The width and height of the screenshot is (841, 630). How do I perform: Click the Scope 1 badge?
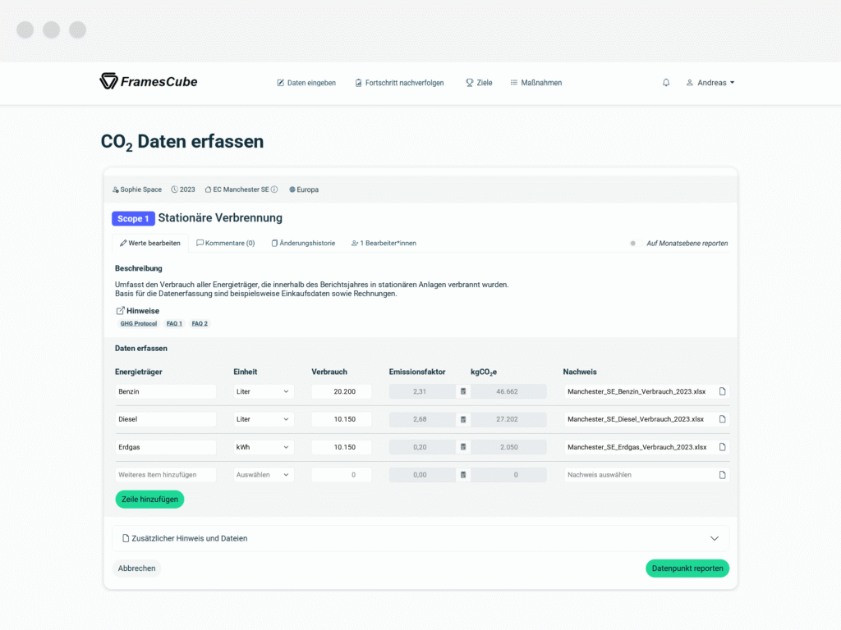tap(133, 218)
